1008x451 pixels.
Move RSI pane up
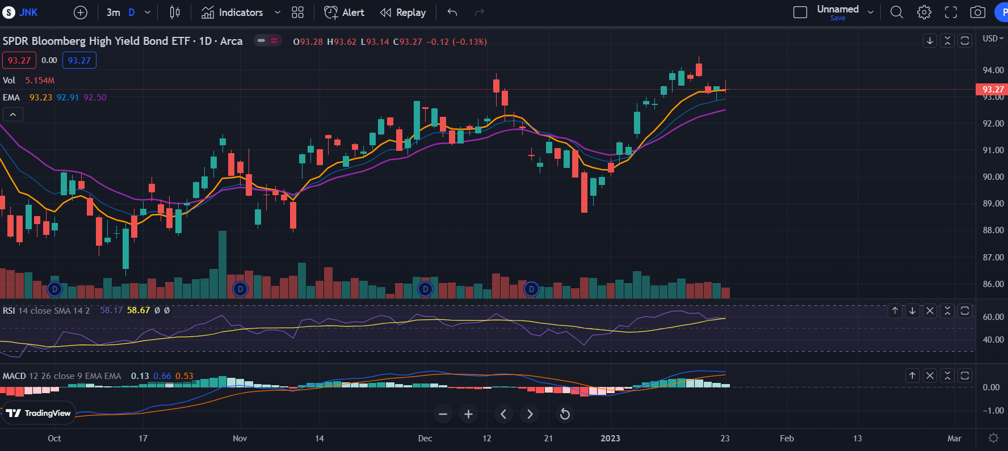tap(895, 311)
